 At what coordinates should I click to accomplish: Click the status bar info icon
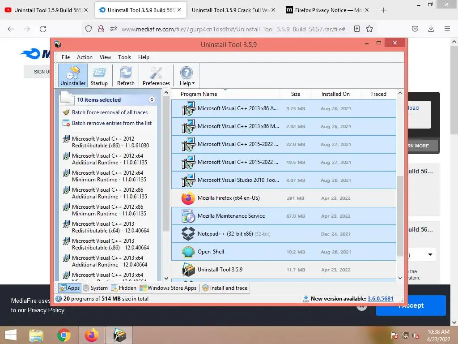pyautogui.click(x=59, y=299)
